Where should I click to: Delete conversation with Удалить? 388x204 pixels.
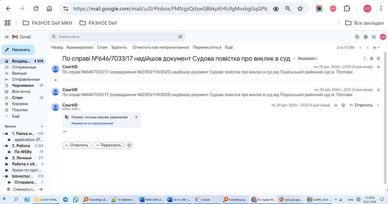119,47
